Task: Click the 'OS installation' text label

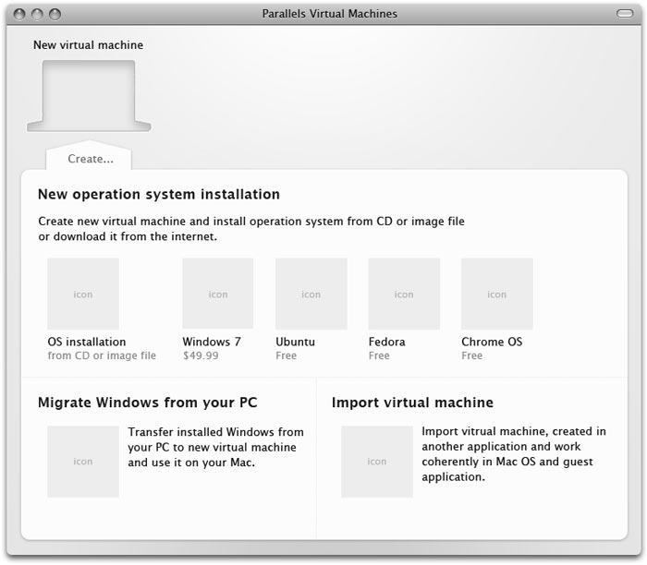Action: point(87,342)
